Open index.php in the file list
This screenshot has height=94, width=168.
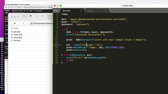point(18,35)
